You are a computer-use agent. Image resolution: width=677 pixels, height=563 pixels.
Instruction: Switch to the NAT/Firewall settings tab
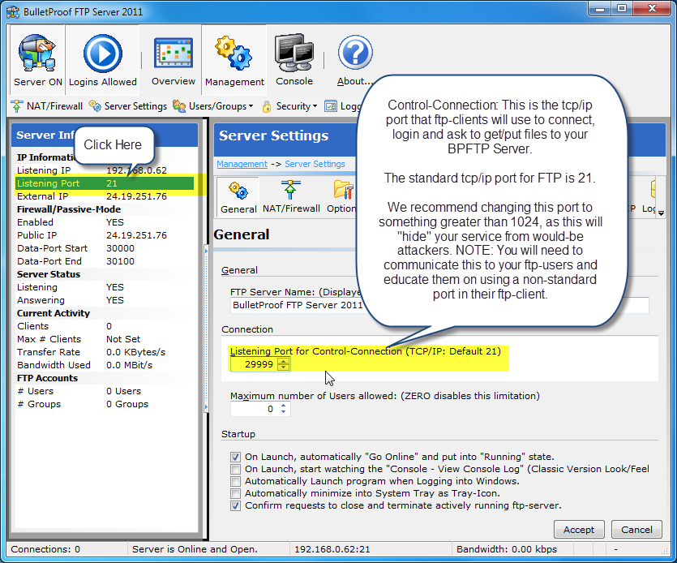pyautogui.click(x=291, y=196)
